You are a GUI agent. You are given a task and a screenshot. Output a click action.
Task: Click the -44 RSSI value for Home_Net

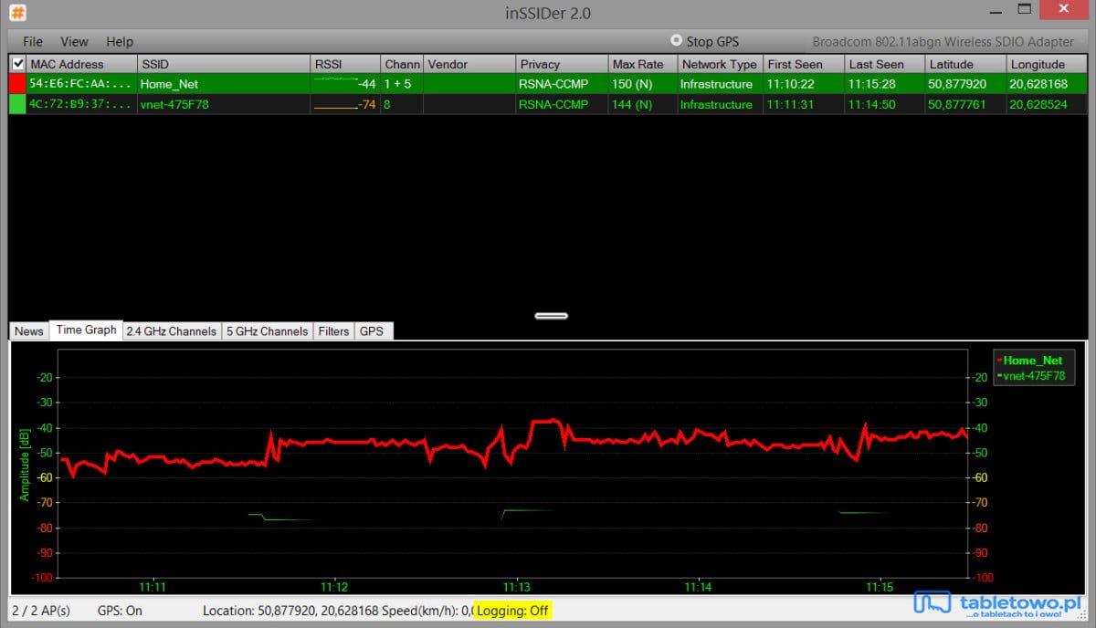point(367,84)
